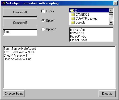
Task: Click the directory list scroll up arrow
Action: click(111, 11)
